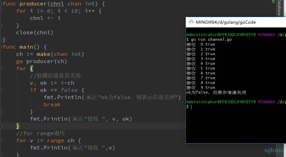
Task: Click the parameter hint in Println with v, ok
Action: [x=77, y=119]
